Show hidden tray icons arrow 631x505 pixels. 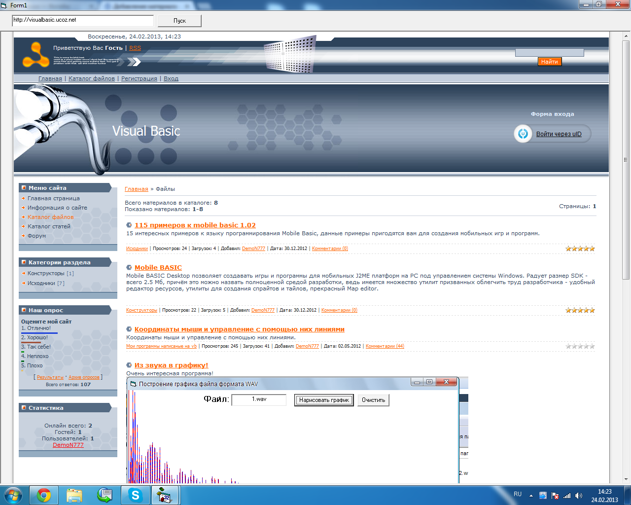(x=531, y=496)
